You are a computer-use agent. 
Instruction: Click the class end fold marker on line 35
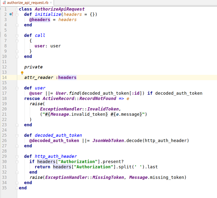(x=17, y=188)
